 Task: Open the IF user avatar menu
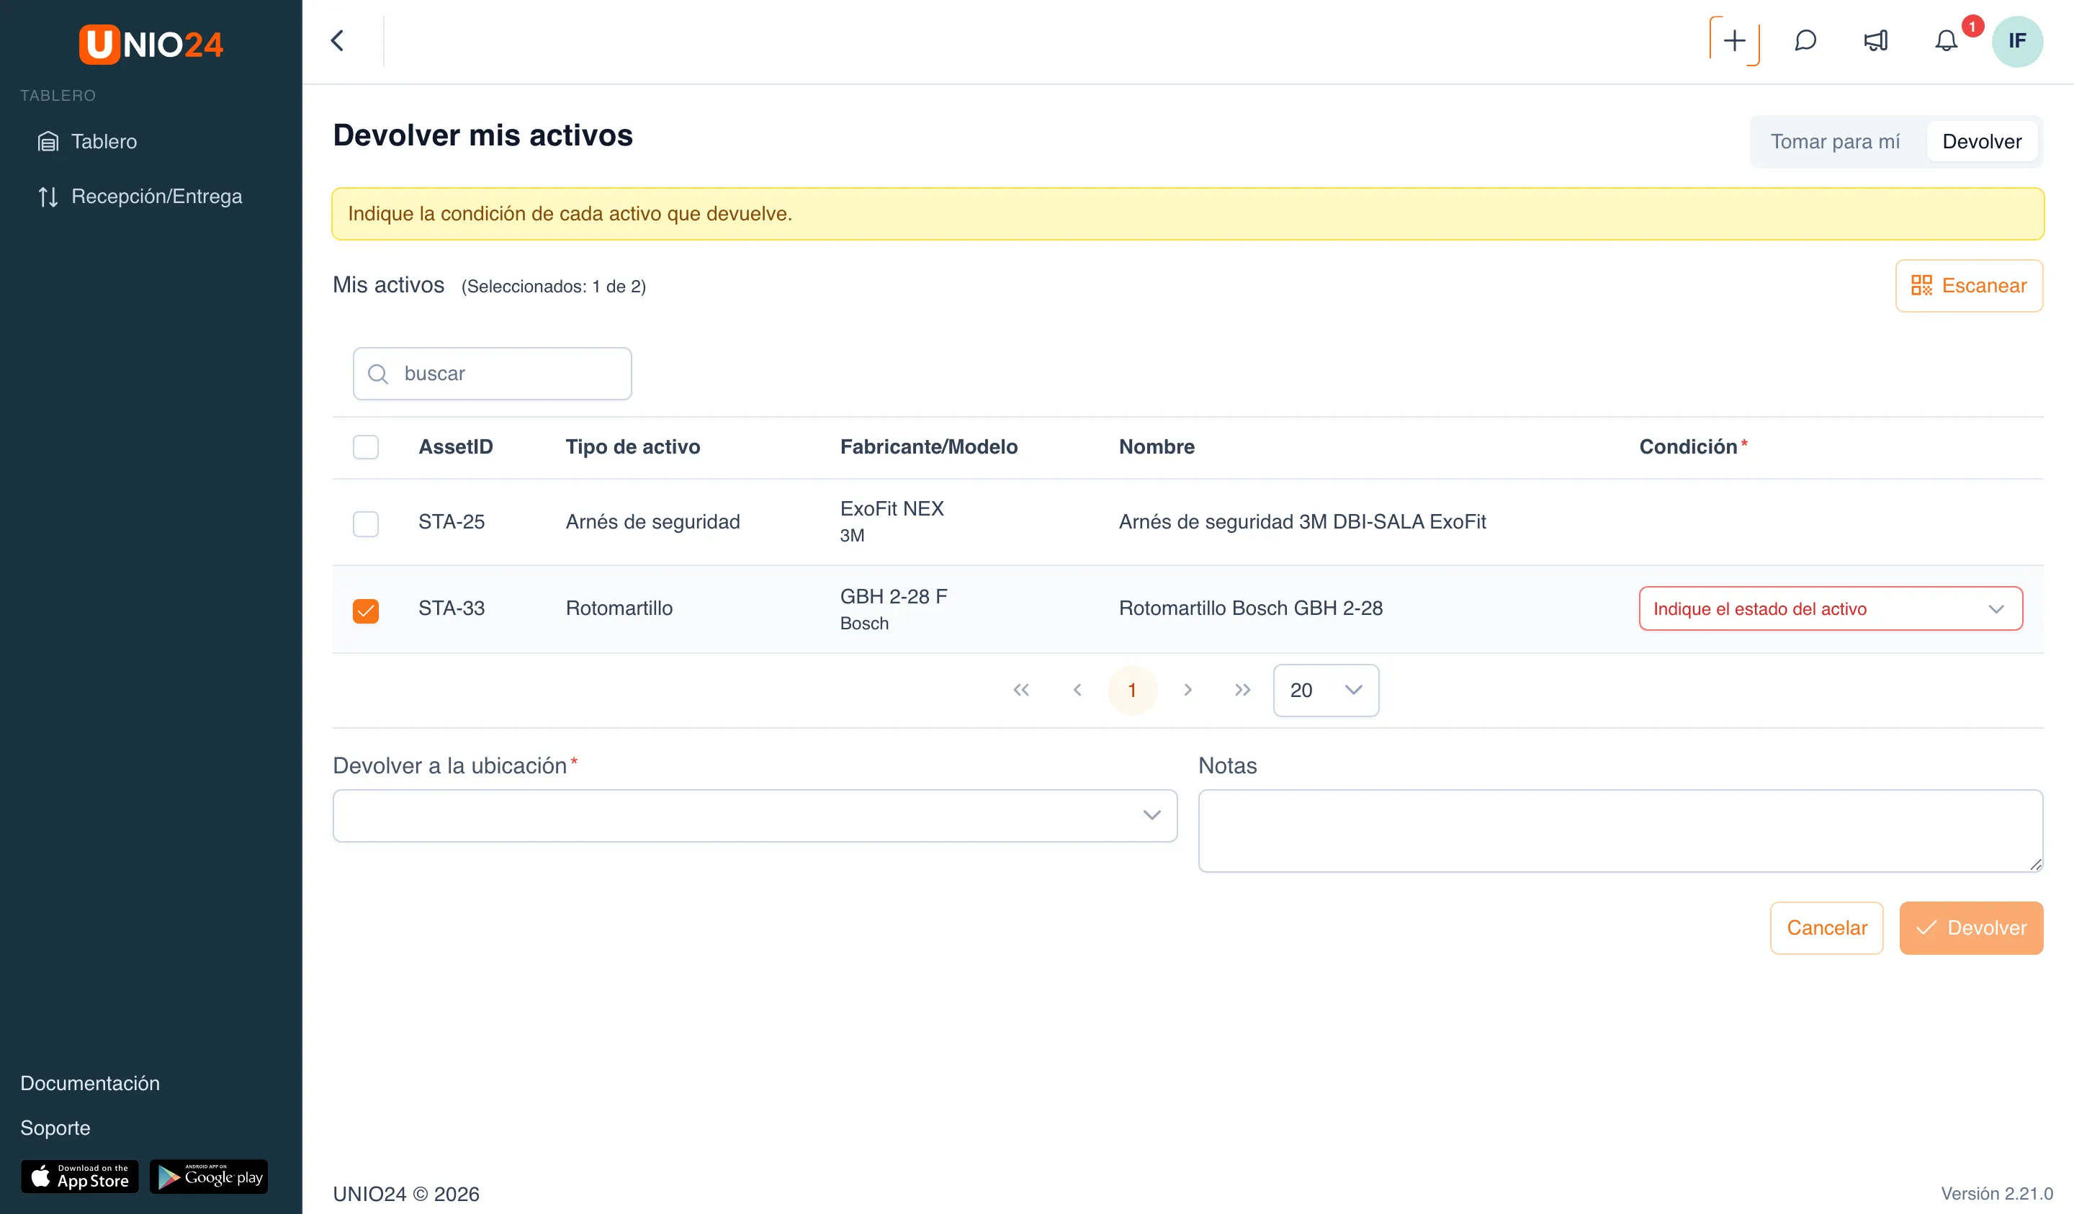click(2016, 41)
